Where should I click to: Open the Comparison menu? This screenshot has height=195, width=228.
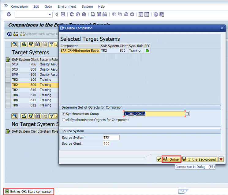19,6
